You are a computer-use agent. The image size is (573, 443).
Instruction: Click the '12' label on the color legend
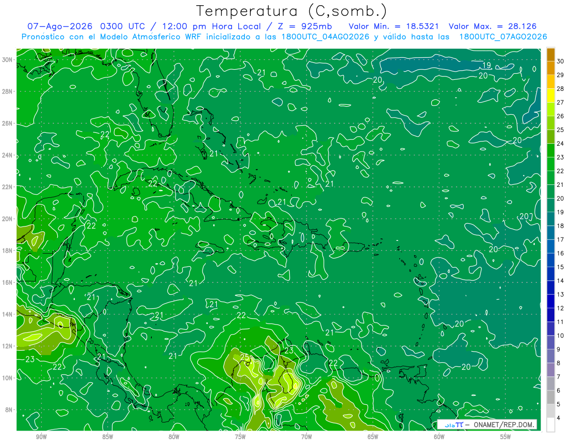560,308
